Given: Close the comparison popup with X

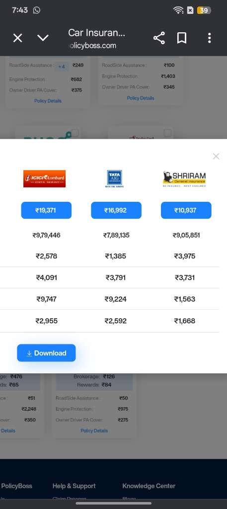Looking at the screenshot, I should [x=216, y=157].
